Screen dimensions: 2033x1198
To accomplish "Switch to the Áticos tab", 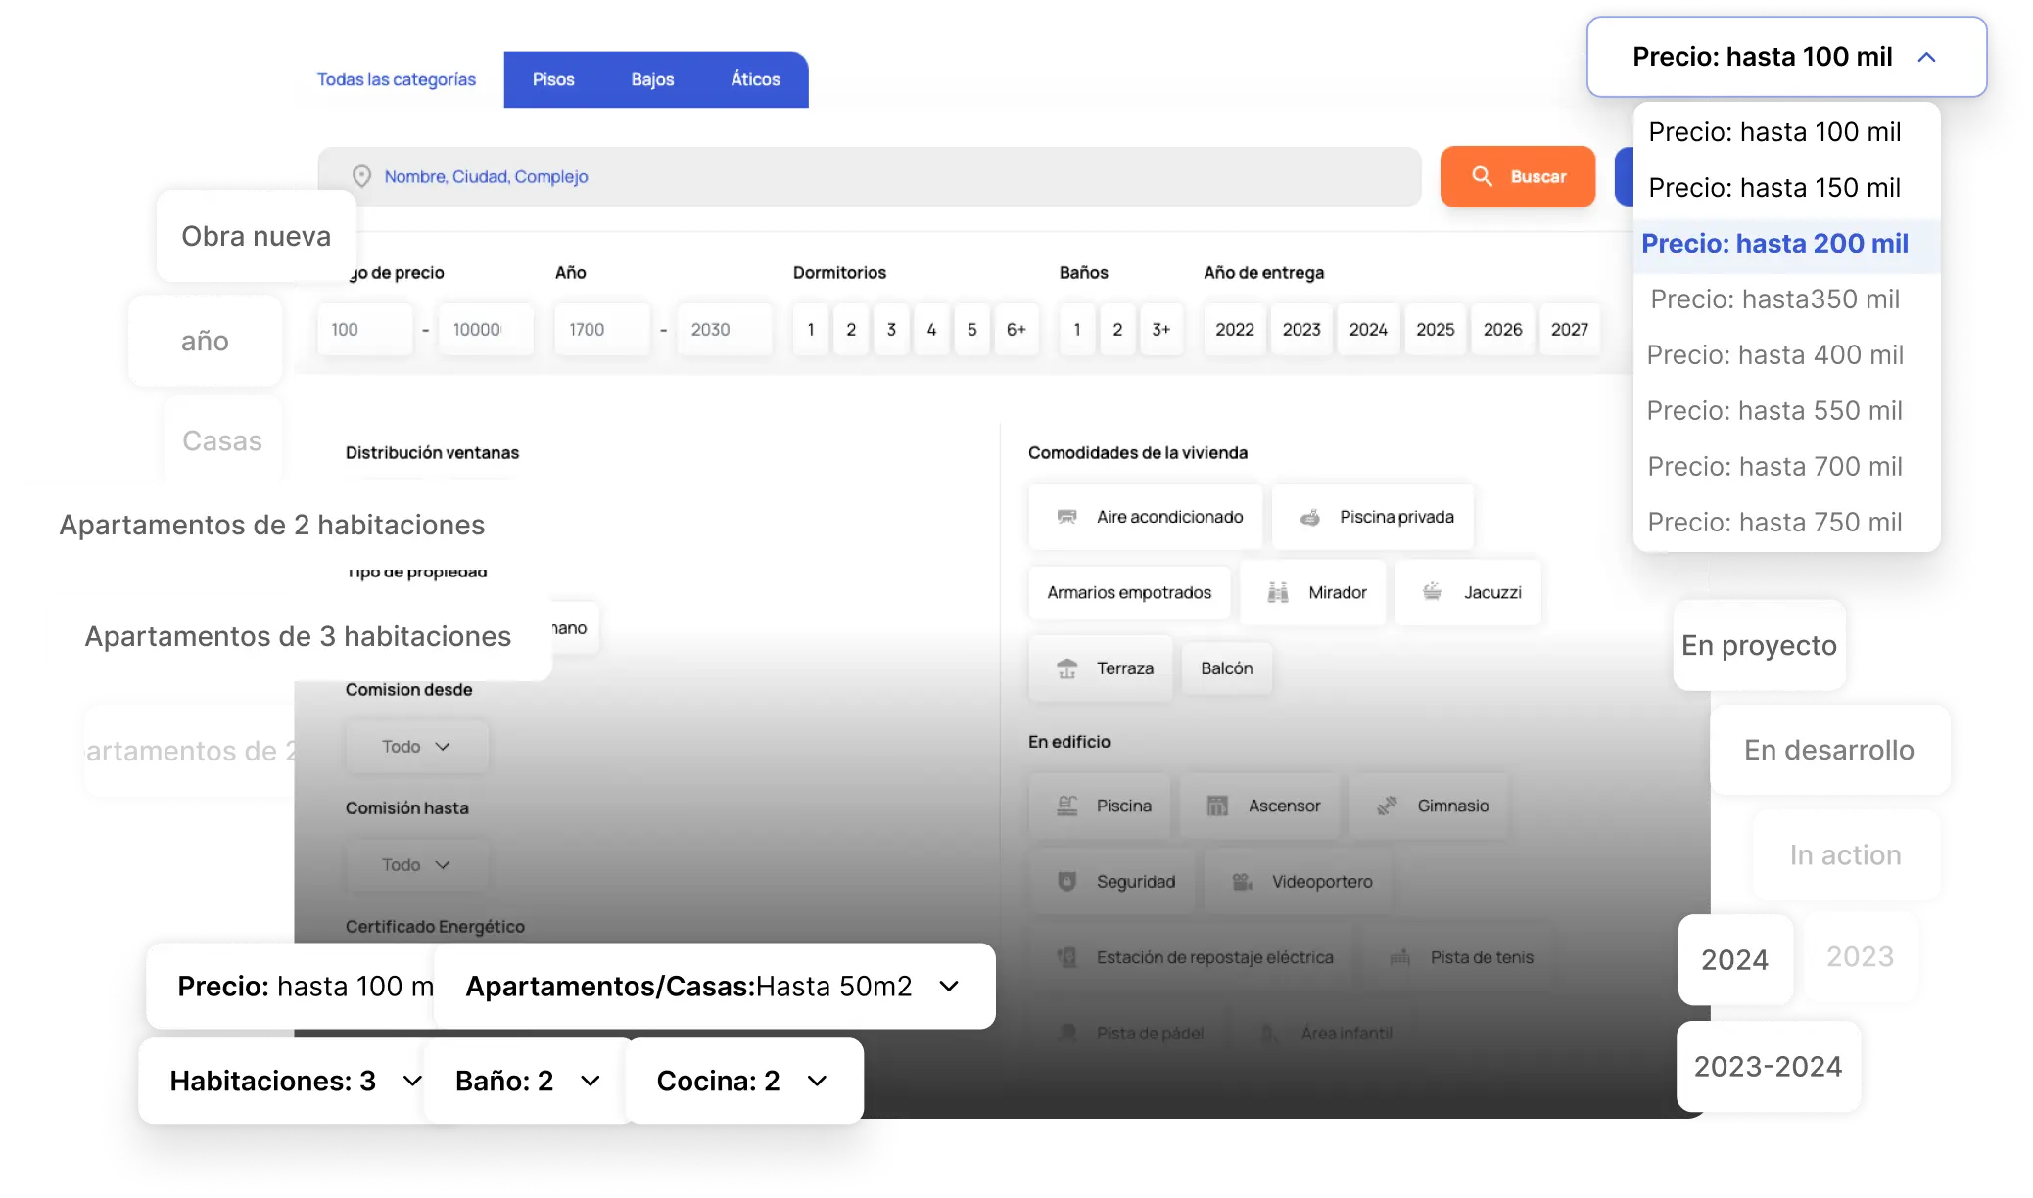I will 755,79.
